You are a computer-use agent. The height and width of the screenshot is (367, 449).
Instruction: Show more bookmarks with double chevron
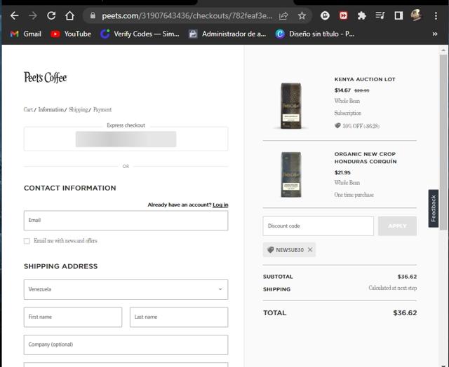click(x=435, y=34)
